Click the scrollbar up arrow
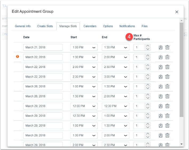Image resolution: width=189 pixels, height=150 pixels. (x=182, y=21)
